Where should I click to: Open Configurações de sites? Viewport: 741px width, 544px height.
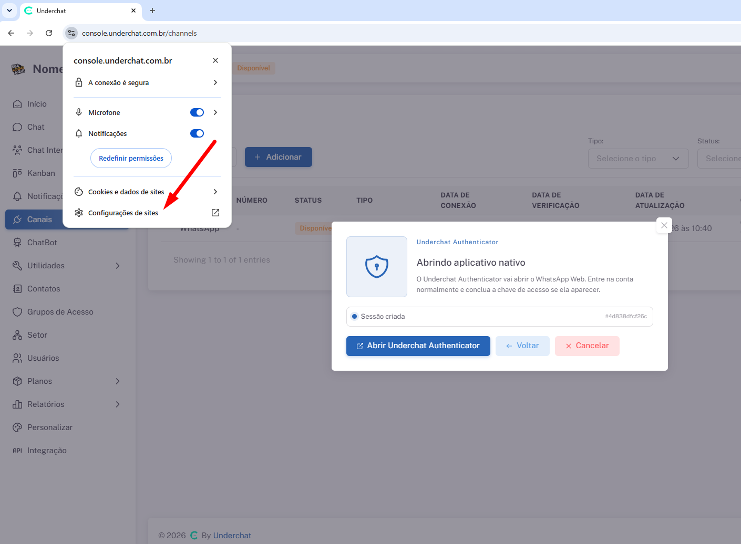[147, 213]
